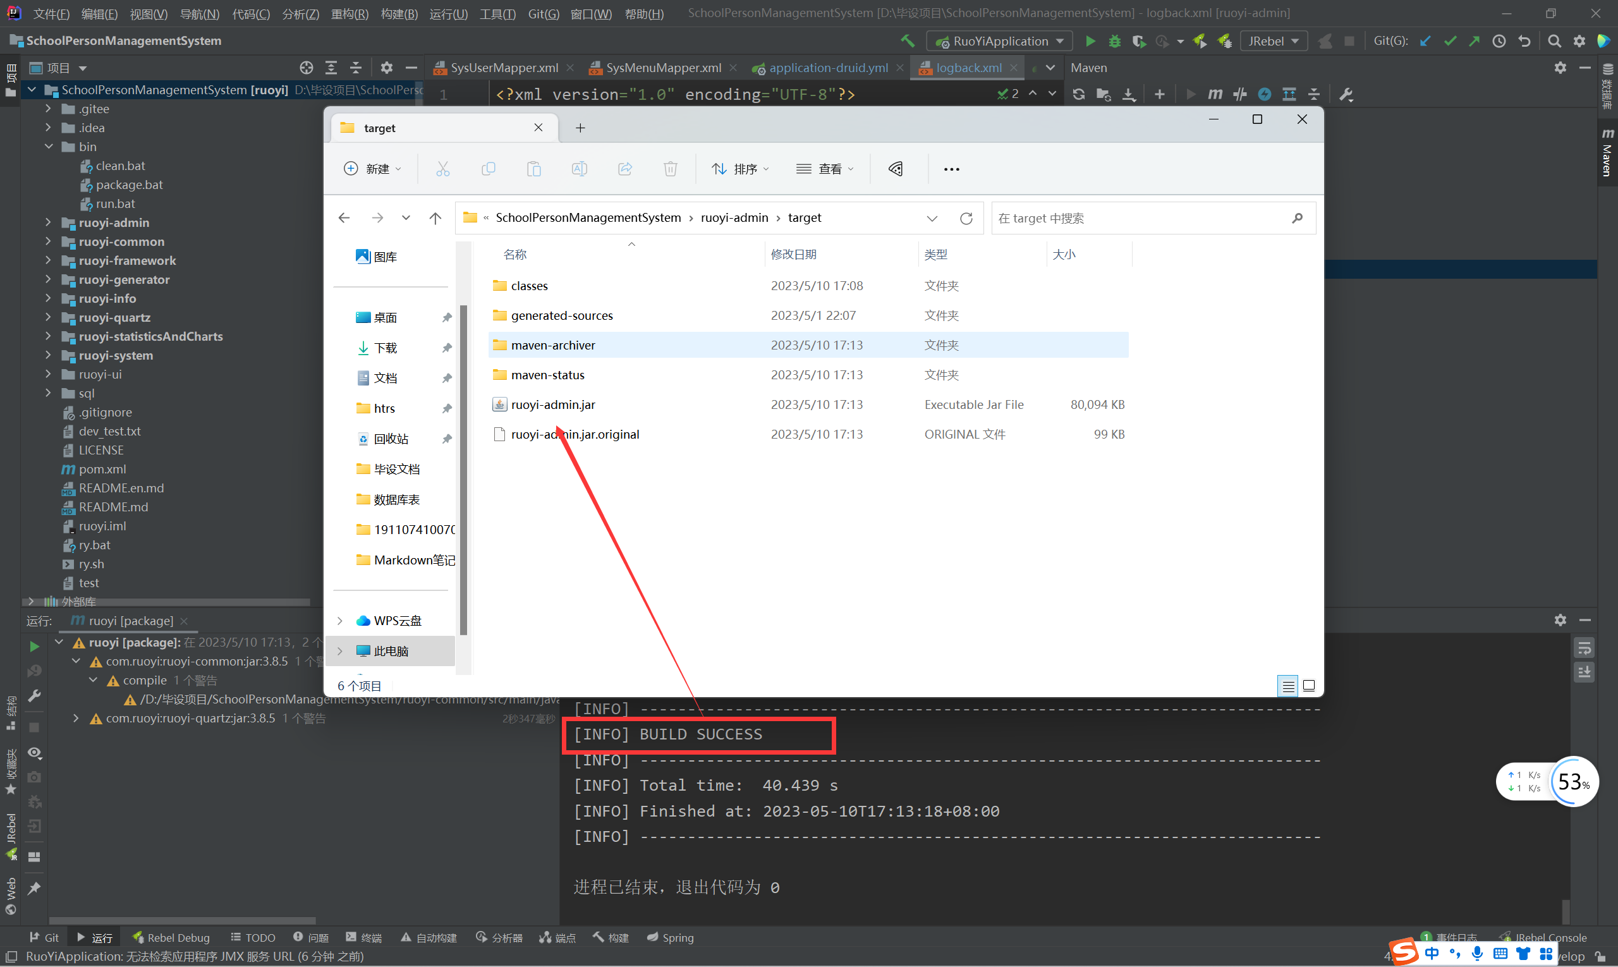This screenshot has height=967, width=1618.
Task: Open the Explorer 排序 sort dropdown
Action: coord(740,169)
